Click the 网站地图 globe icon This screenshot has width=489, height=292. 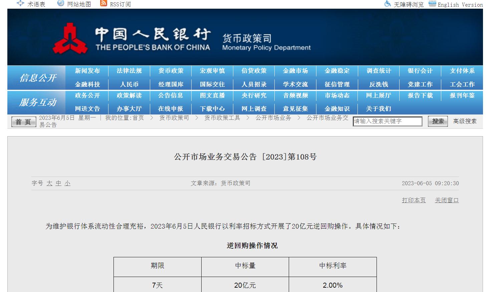(x=61, y=3)
